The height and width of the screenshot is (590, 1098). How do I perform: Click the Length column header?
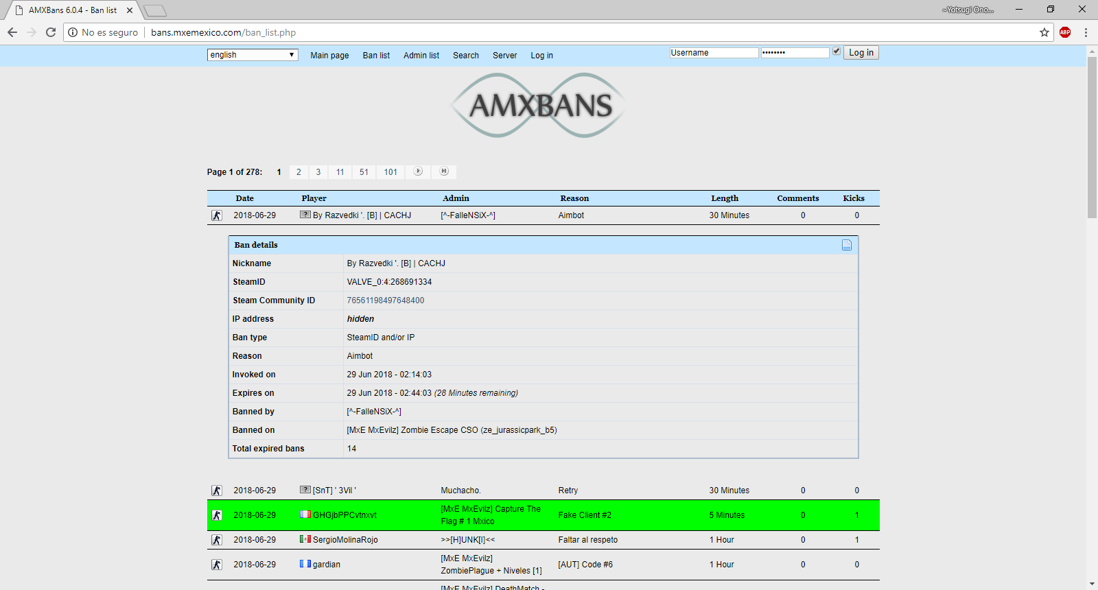725,198
